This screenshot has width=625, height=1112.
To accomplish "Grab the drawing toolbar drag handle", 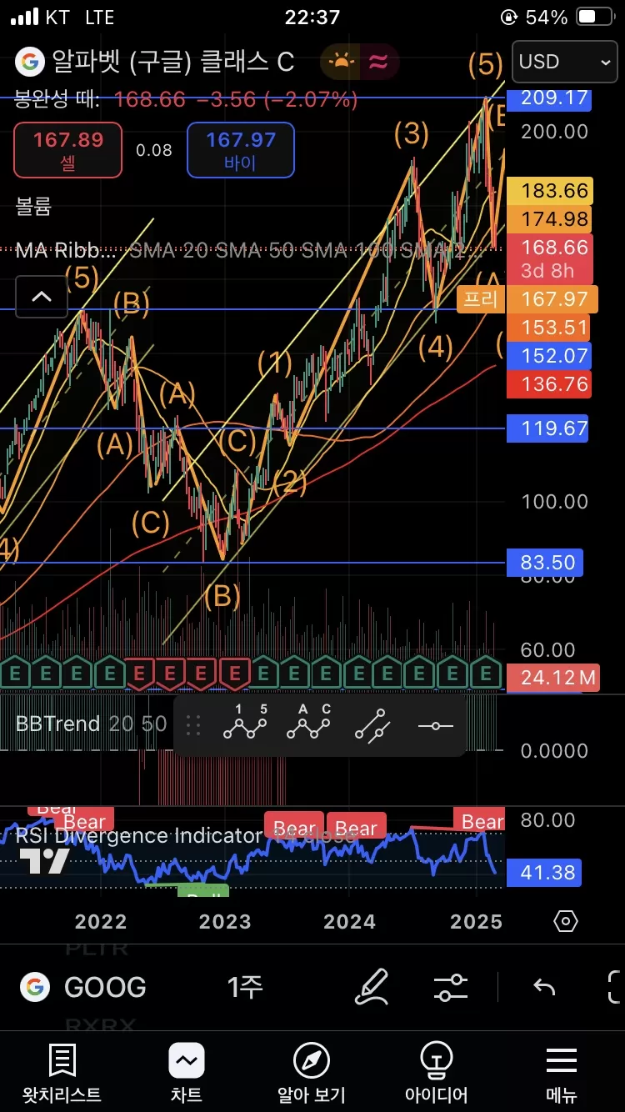I will click(193, 725).
